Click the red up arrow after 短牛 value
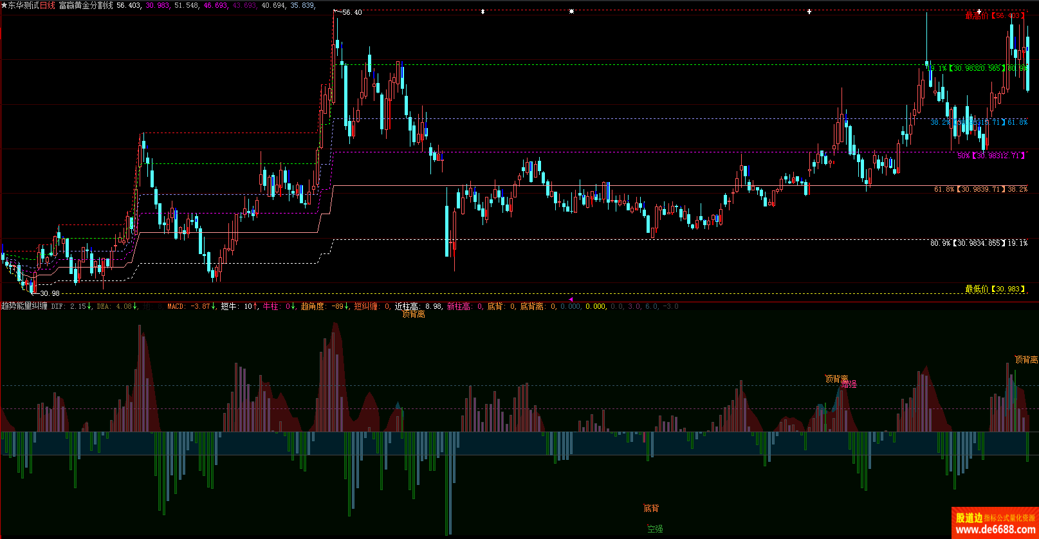Image resolution: width=1039 pixels, height=539 pixels. pyautogui.click(x=255, y=306)
